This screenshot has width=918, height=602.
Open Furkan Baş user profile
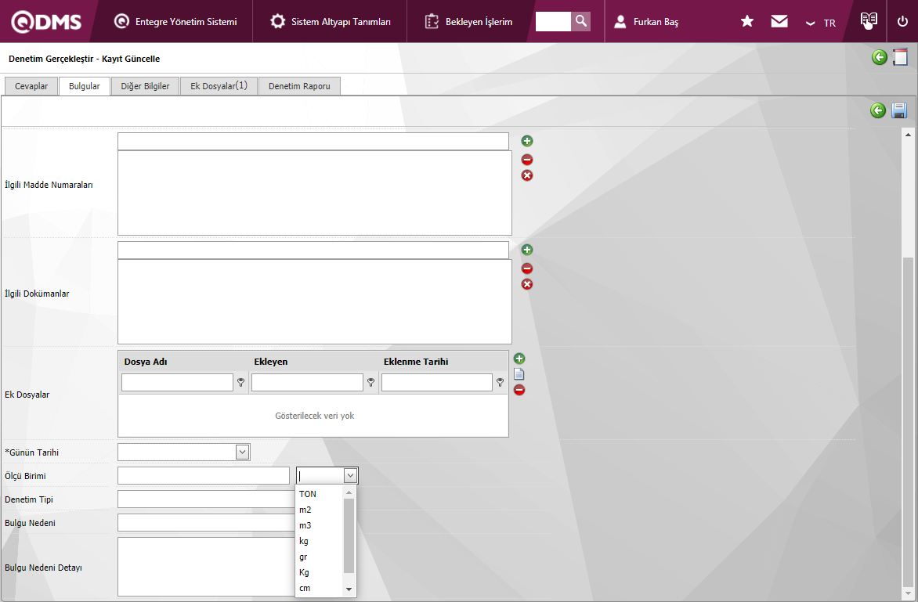646,22
